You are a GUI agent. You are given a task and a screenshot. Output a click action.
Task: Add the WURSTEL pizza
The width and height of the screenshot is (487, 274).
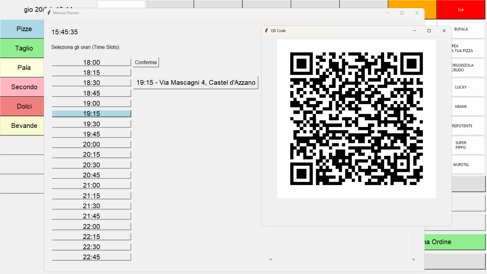coord(468,165)
